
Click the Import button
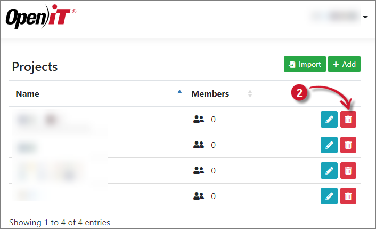tap(305, 64)
